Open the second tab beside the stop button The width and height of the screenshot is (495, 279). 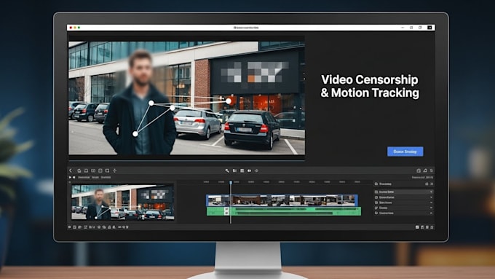click(95, 177)
